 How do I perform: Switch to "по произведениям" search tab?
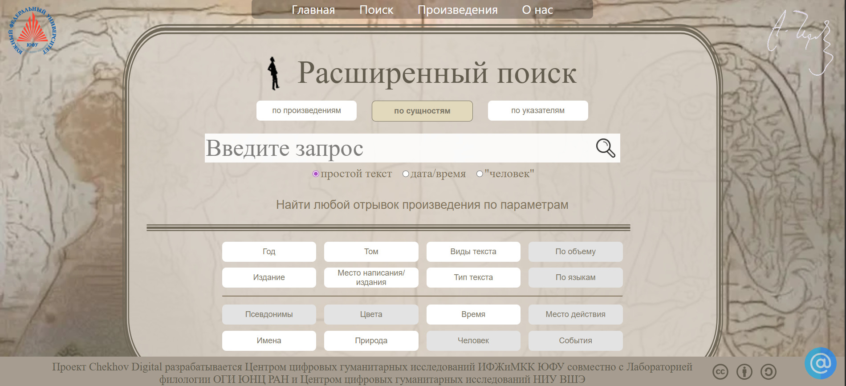pos(306,110)
